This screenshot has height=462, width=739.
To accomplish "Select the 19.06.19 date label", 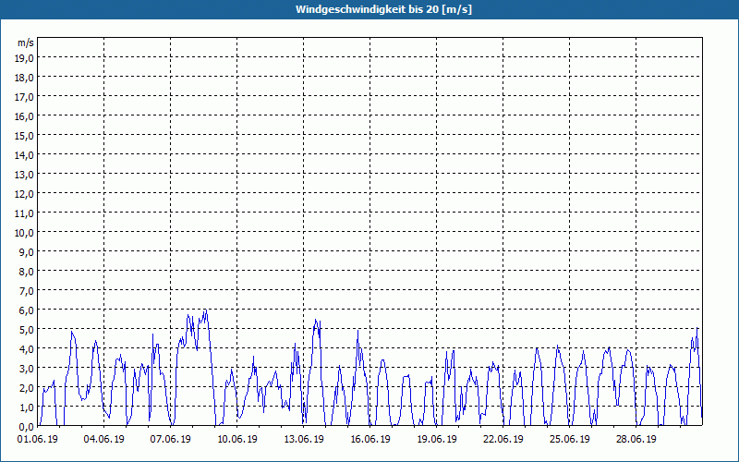I will pyautogui.click(x=437, y=440).
